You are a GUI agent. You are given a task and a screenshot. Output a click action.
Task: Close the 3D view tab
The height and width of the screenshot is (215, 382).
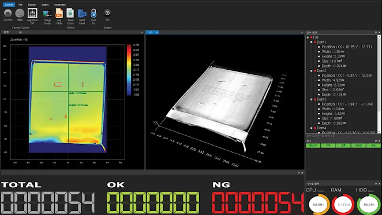click(158, 32)
